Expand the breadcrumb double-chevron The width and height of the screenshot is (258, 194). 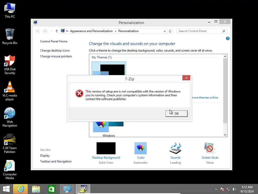(67, 31)
